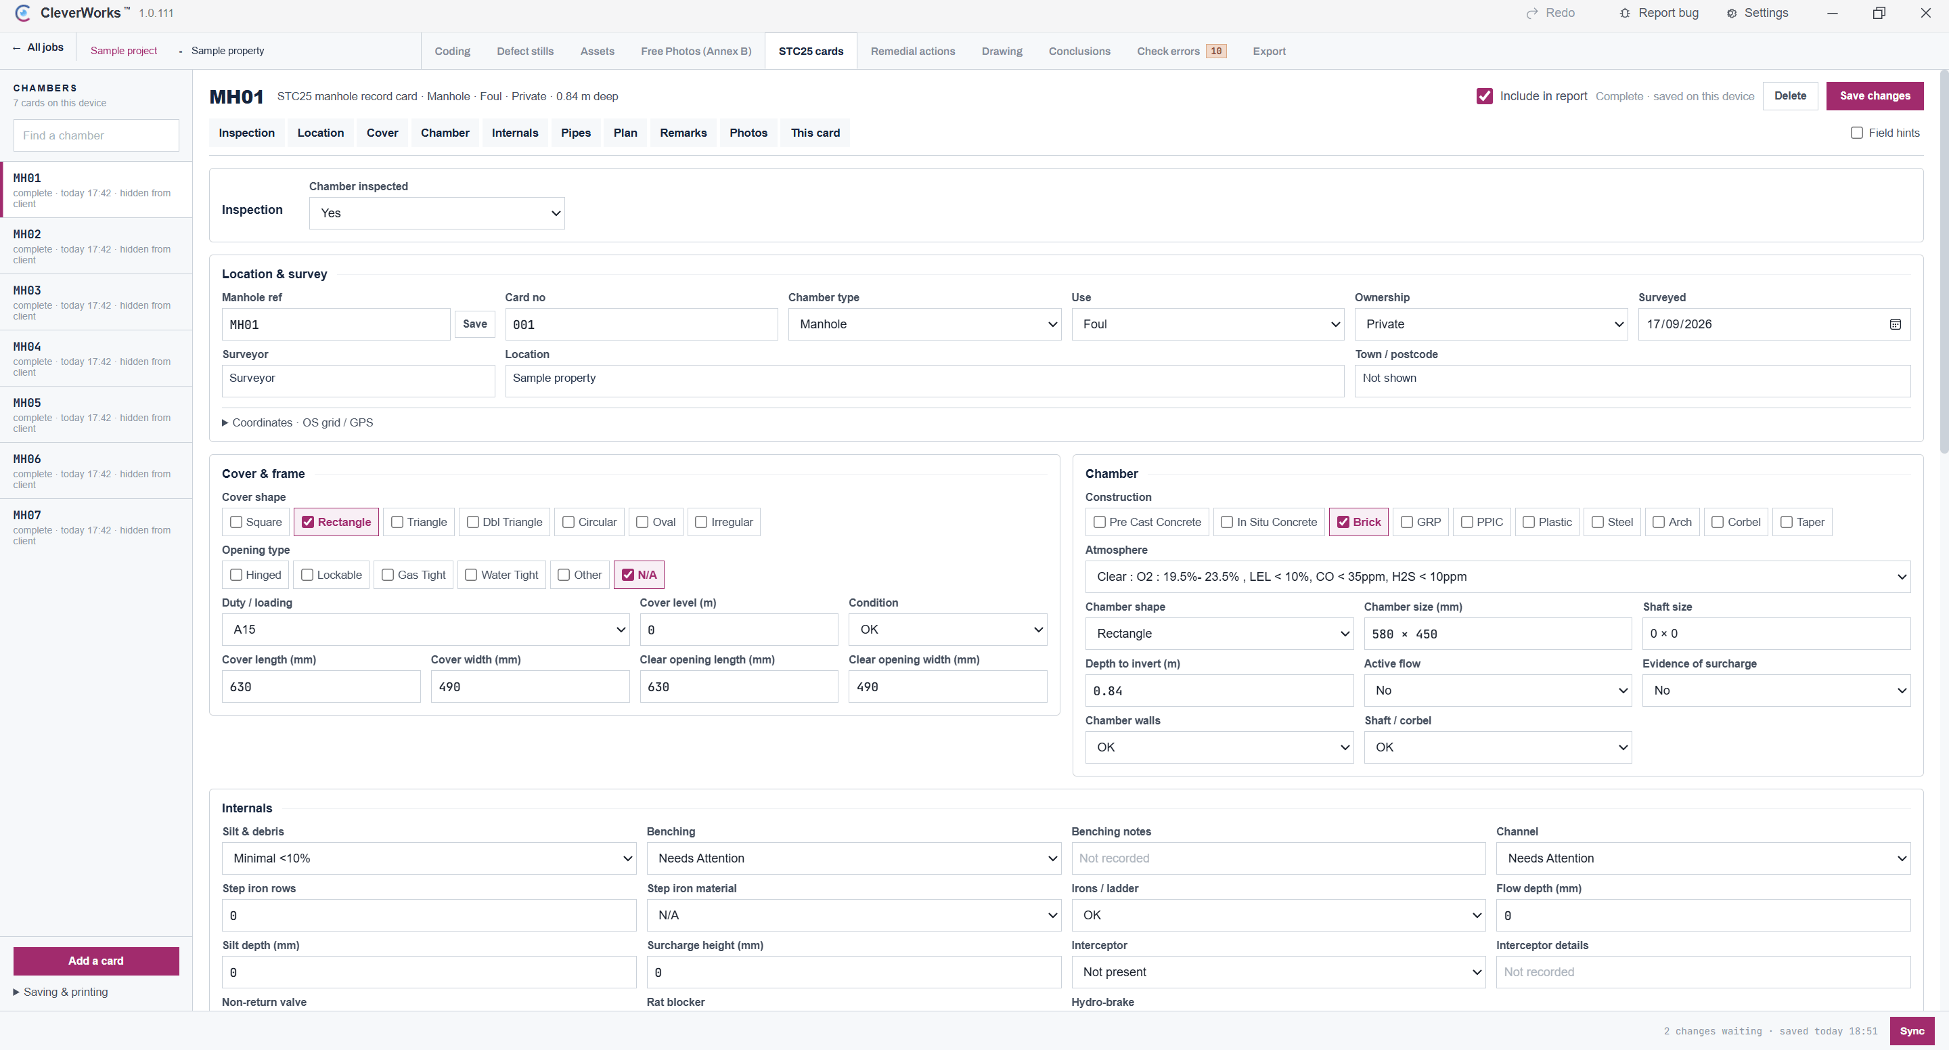Click the Sync button

pyautogui.click(x=1912, y=1031)
